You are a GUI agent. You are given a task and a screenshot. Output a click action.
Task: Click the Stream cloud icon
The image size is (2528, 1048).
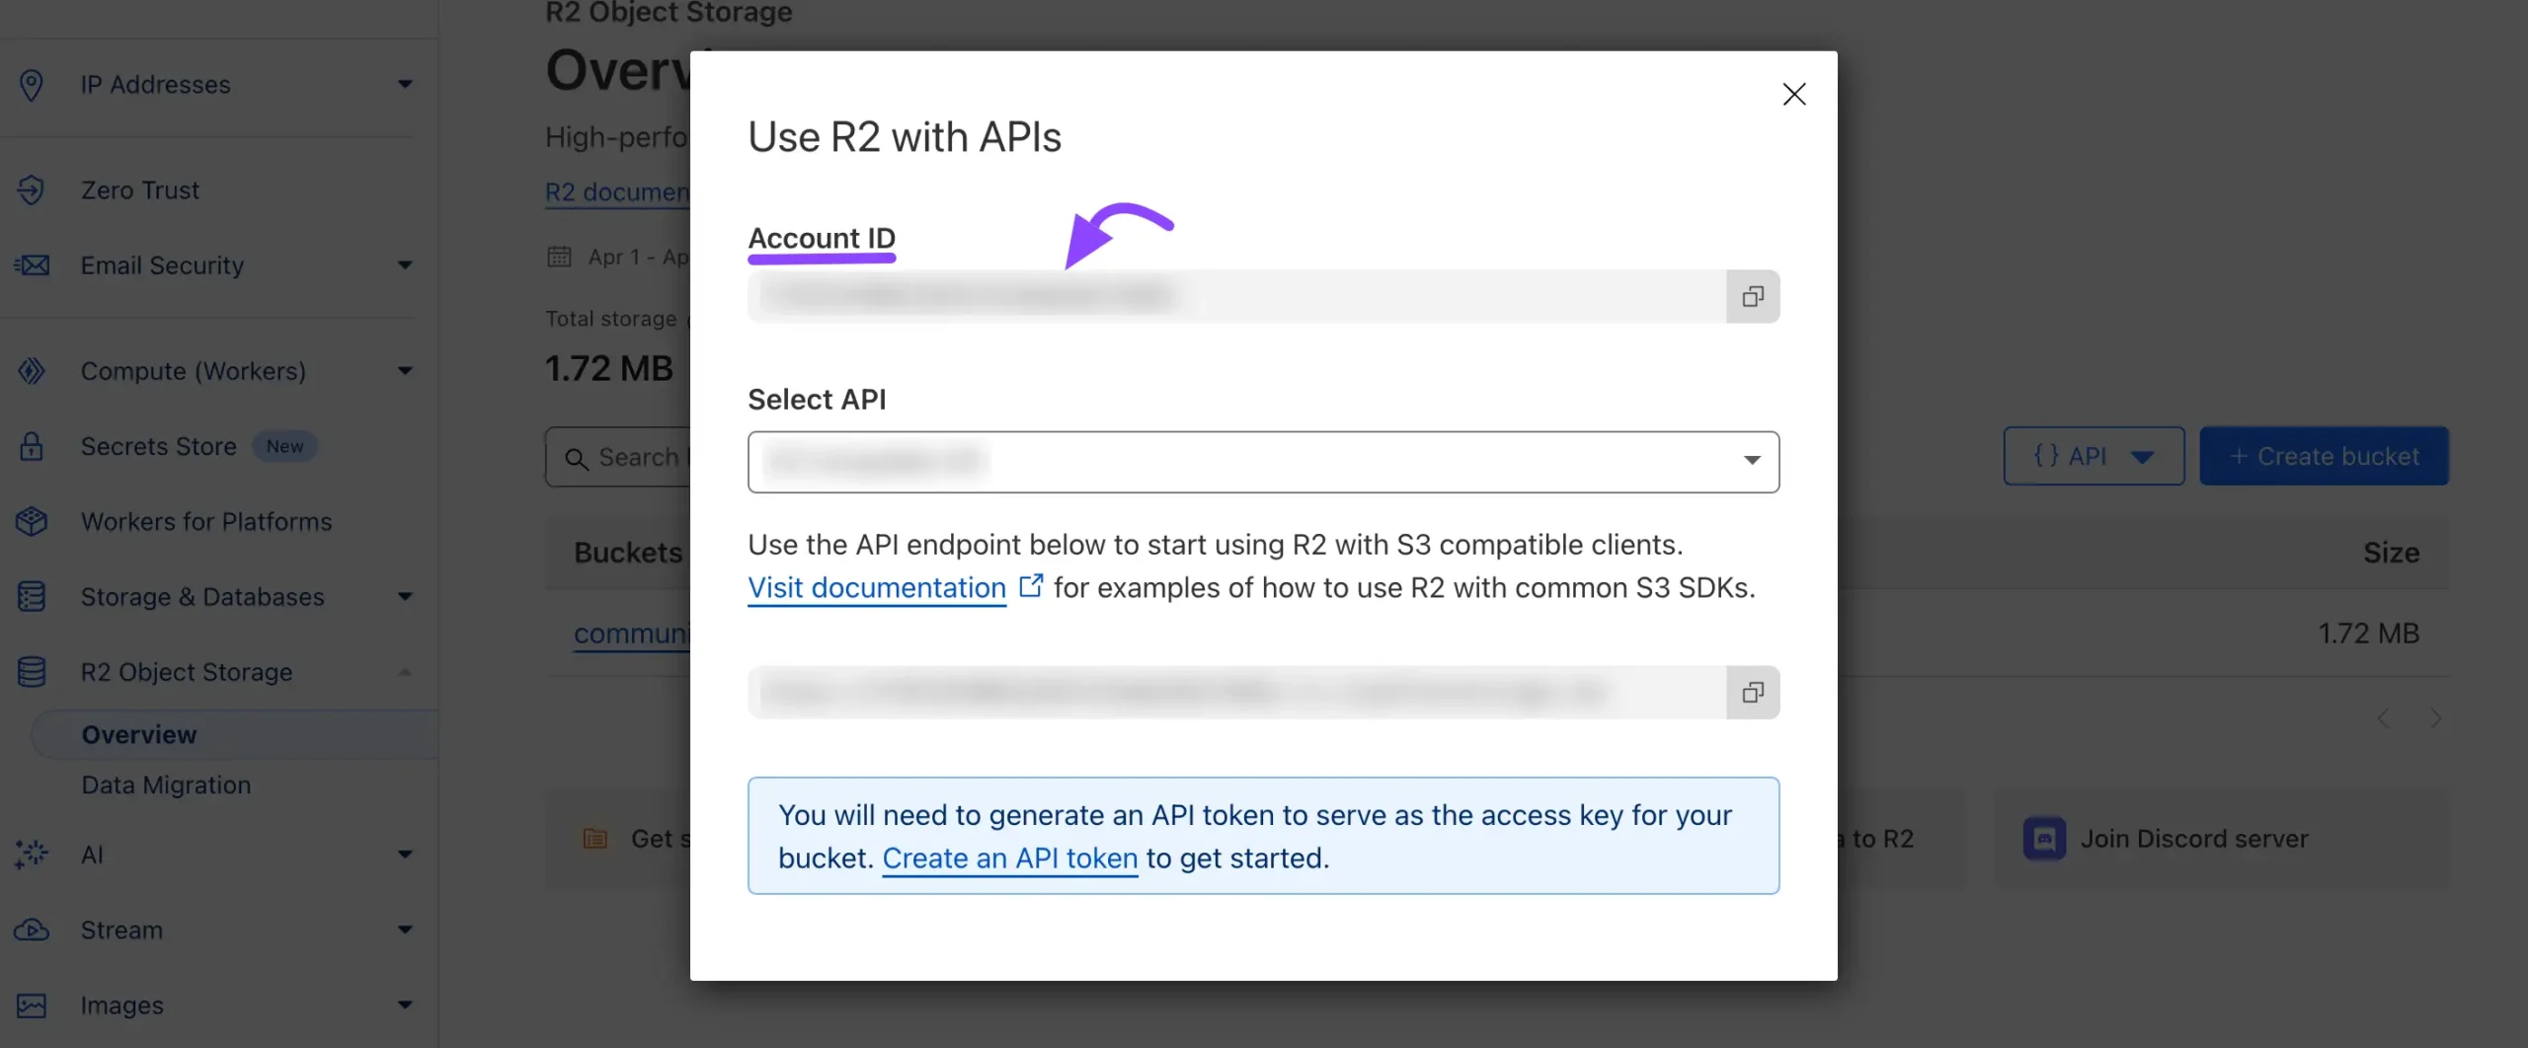point(32,930)
